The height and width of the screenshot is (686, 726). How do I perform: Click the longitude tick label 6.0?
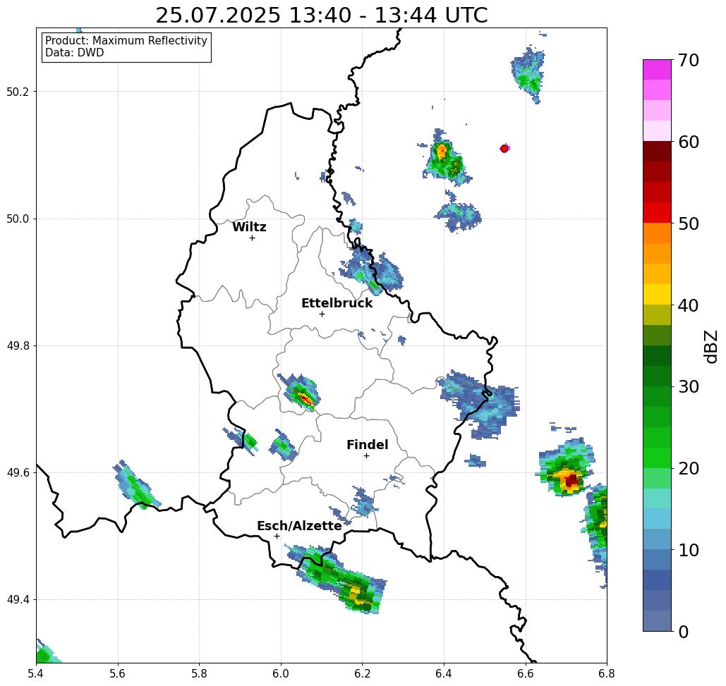click(281, 673)
